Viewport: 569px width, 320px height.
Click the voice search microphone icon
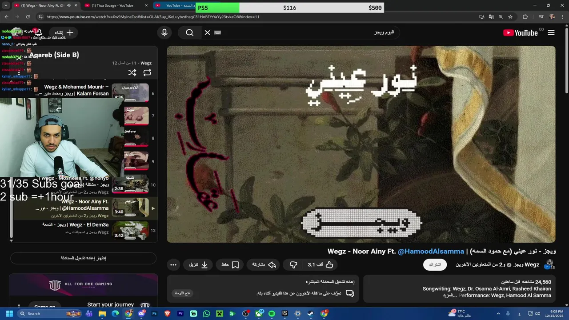pyautogui.click(x=164, y=32)
